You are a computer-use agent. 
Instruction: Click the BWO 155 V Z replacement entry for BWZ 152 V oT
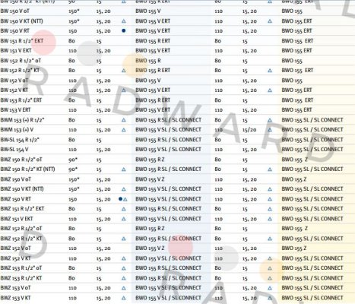[x=150, y=249]
